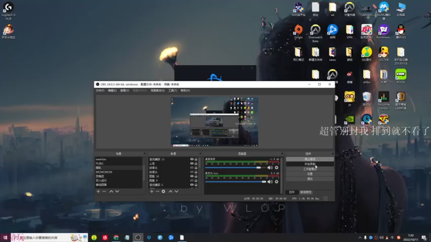The width and height of the screenshot is (431, 242).
Task: Toggle visibility eye for 游戏捕获 13 source
Action: click(192, 159)
